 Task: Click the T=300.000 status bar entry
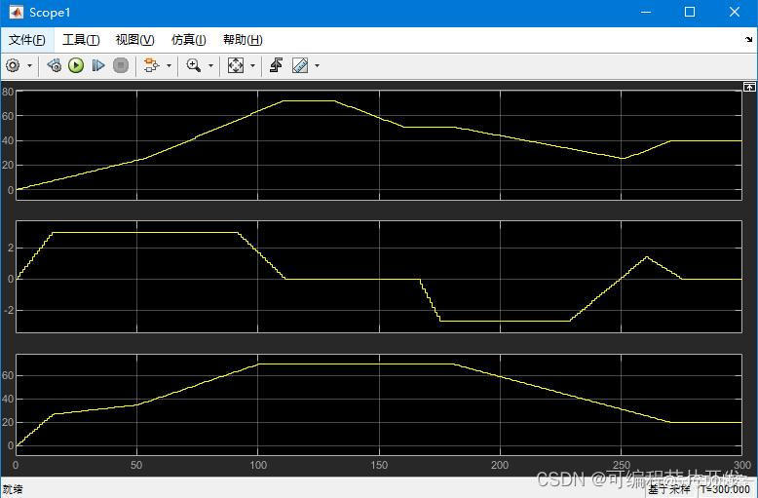click(x=727, y=489)
